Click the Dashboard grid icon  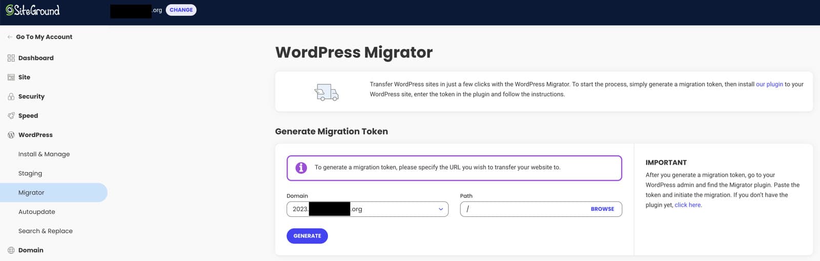(11, 58)
